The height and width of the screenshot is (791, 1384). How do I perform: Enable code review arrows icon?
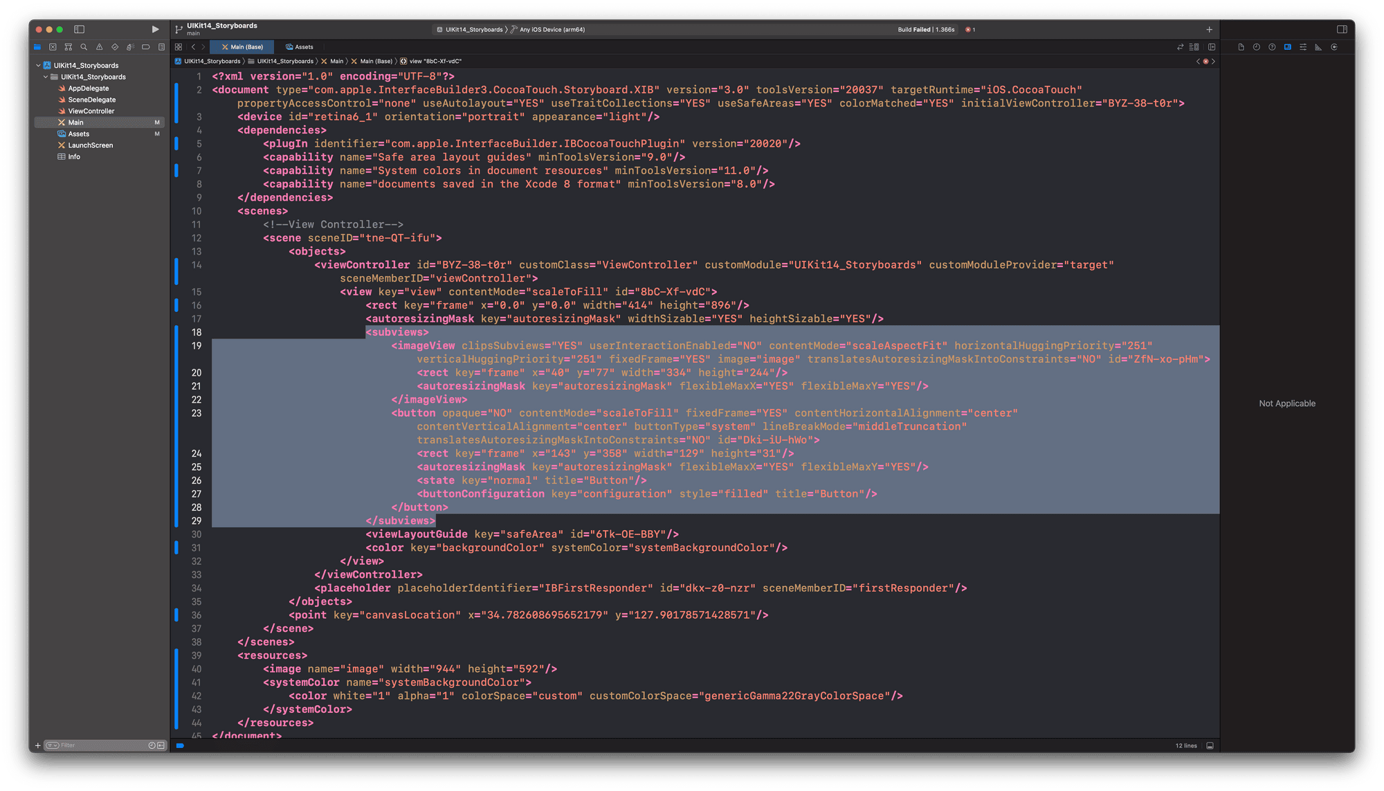[x=1180, y=47]
